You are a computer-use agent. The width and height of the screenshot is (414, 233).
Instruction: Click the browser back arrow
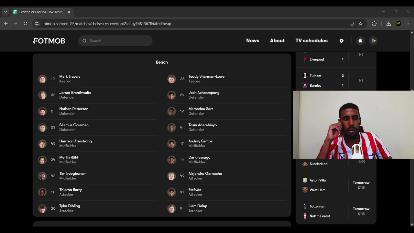(6, 24)
